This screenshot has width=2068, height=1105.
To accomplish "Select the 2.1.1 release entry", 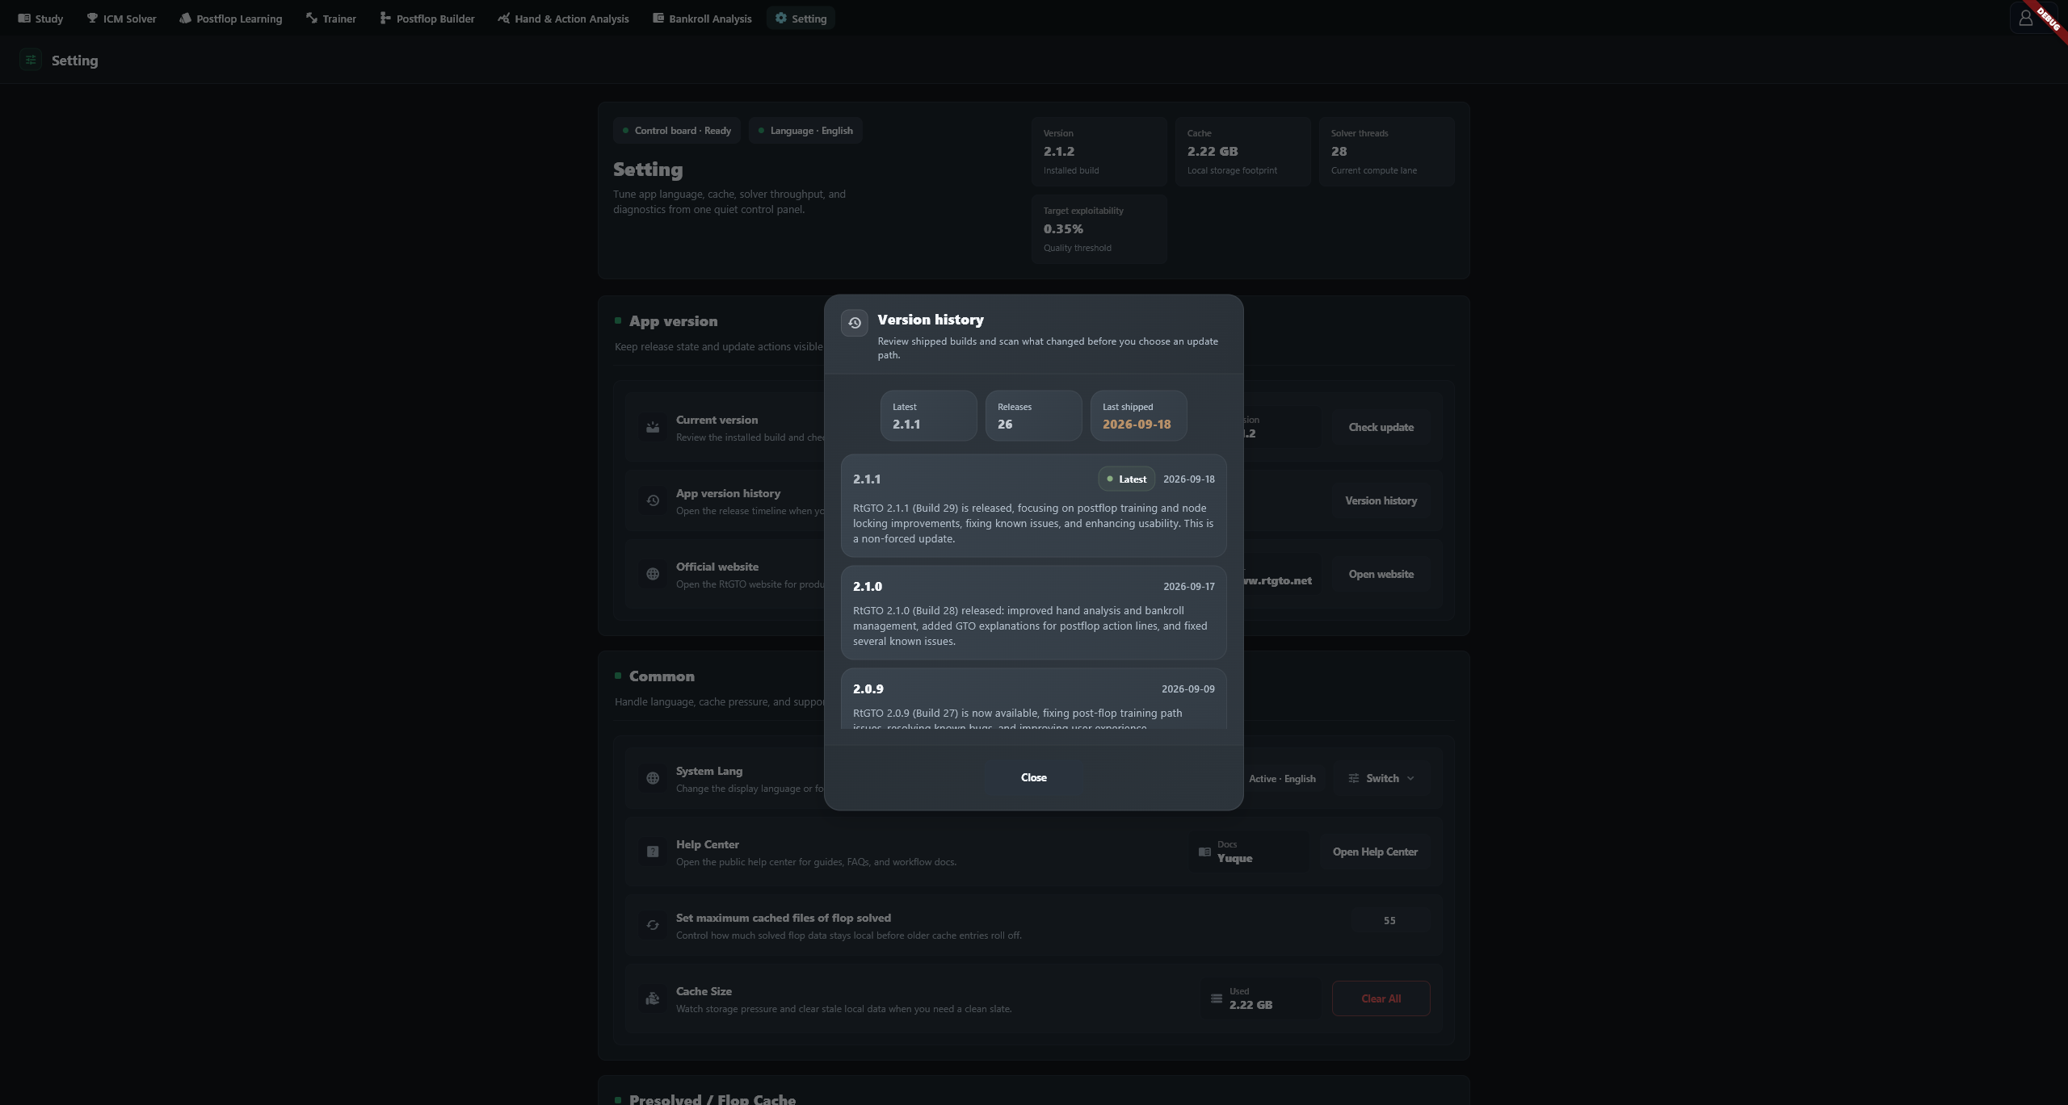I will click(1034, 506).
